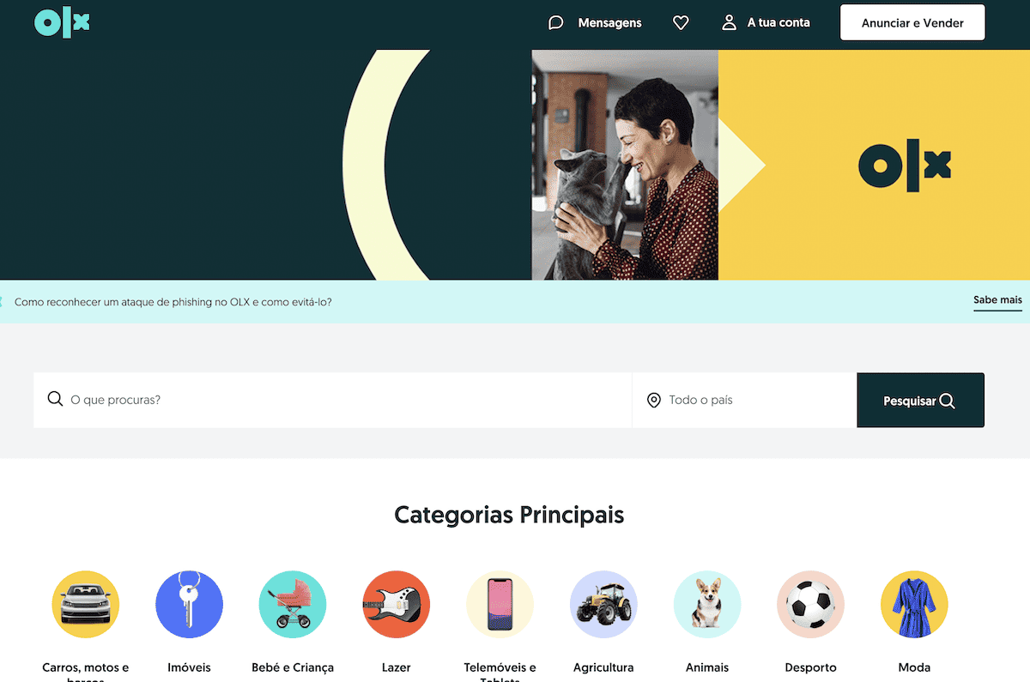Select the Carros car category icon

86,605
